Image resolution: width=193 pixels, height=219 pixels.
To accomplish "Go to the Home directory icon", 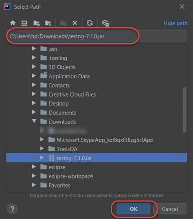I will [x=13, y=23].
